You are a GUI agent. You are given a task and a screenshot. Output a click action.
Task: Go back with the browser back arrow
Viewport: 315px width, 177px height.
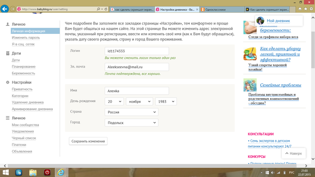coord(4,9)
